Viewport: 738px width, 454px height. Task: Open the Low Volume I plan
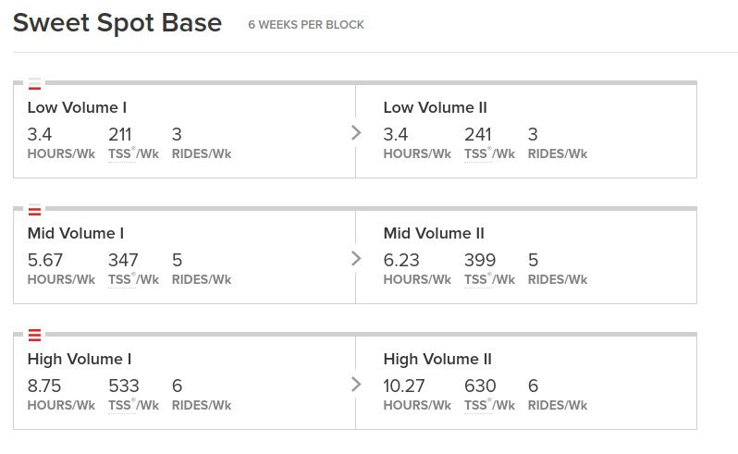[77, 107]
